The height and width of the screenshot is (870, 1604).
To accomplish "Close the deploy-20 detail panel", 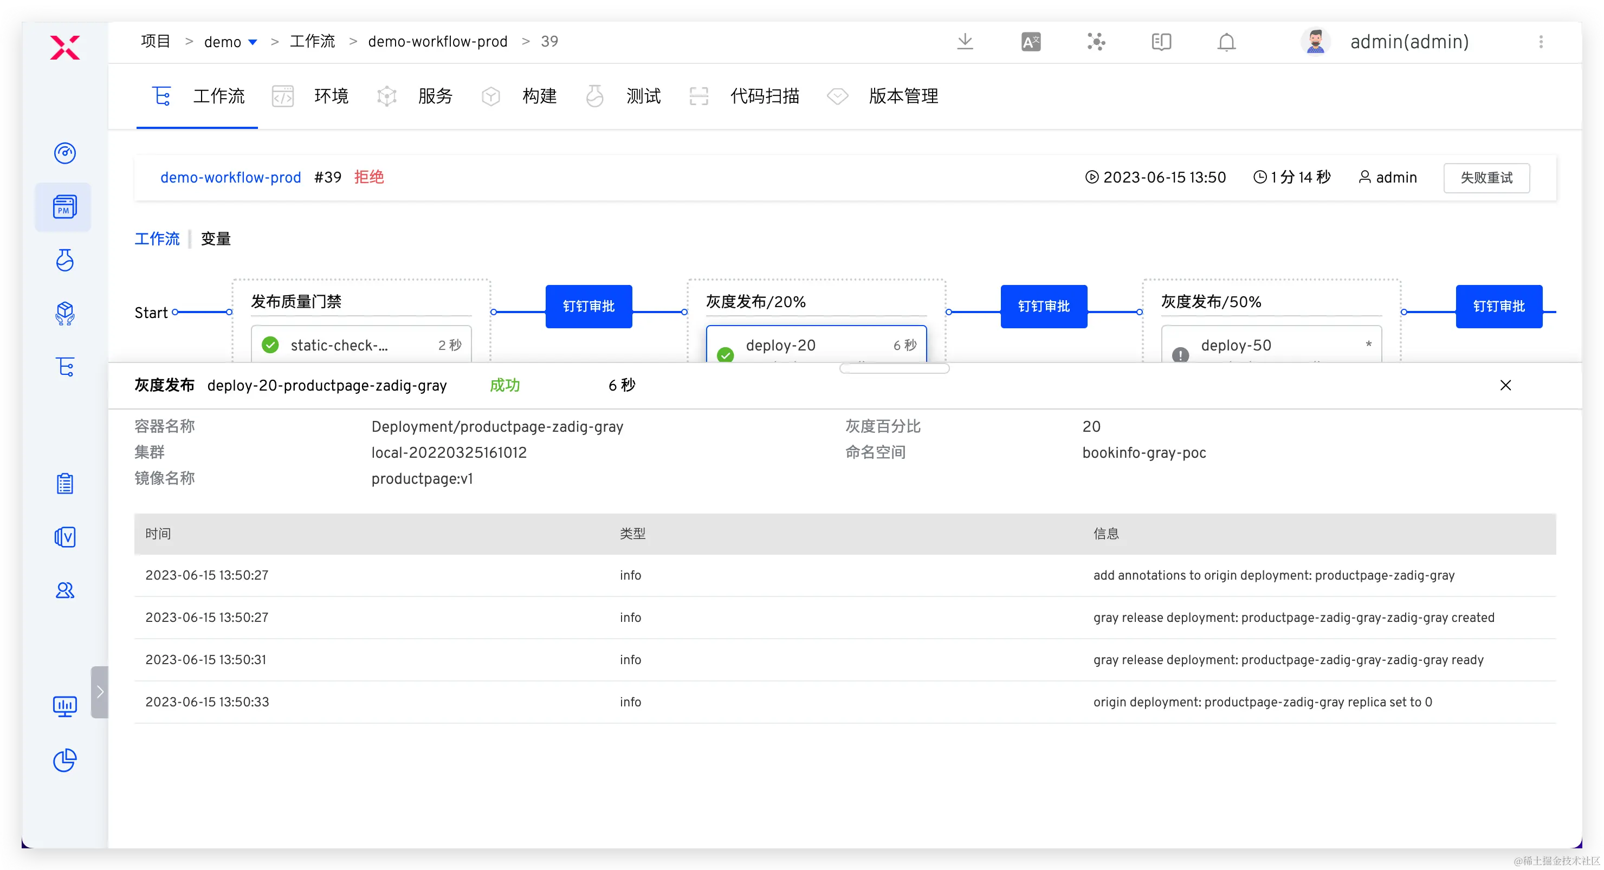I will (x=1505, y=385).
